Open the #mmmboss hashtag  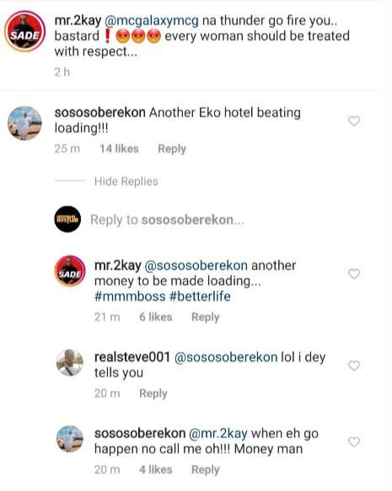130,296
